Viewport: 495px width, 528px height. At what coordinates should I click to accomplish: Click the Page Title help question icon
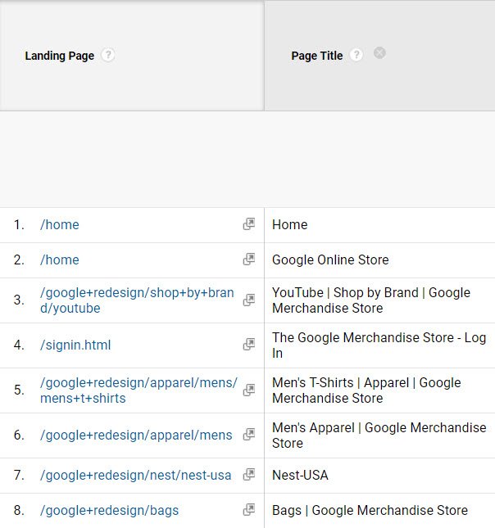(356, 56)
